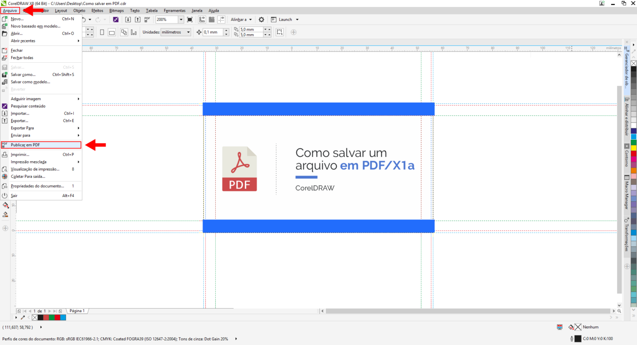Viewport: 637px width, 345px height.
Task: Click the duplicate distance X 5,0 mm field
Action: (x=251, y=30)
